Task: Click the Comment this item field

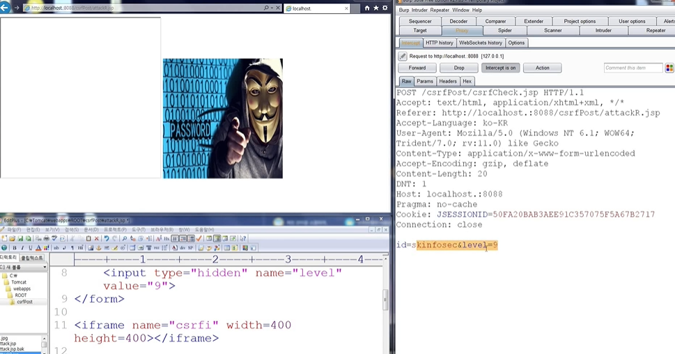Action: coord(633,68)
